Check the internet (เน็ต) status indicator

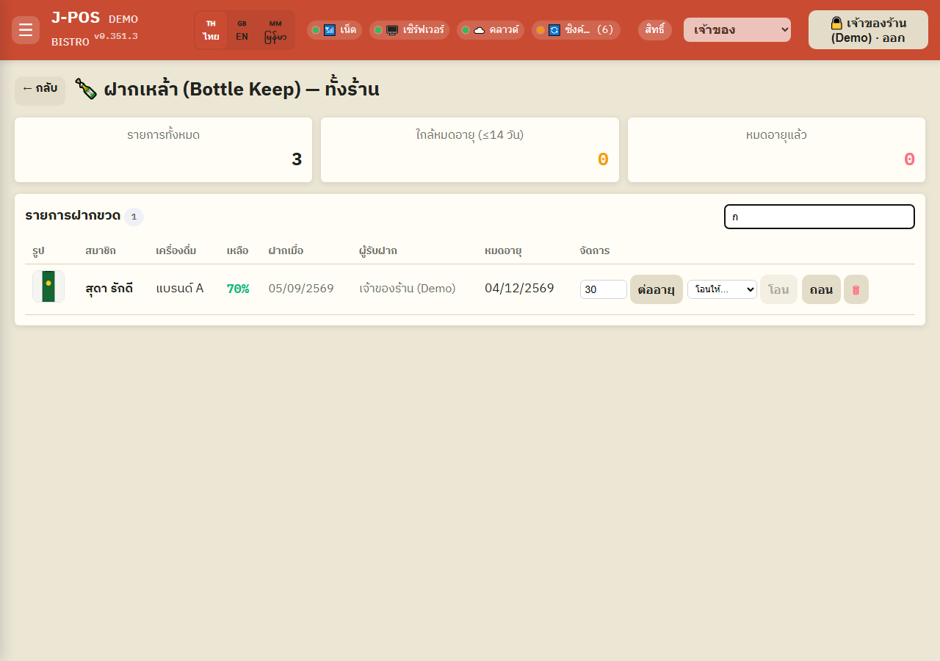tap(334, 30)
